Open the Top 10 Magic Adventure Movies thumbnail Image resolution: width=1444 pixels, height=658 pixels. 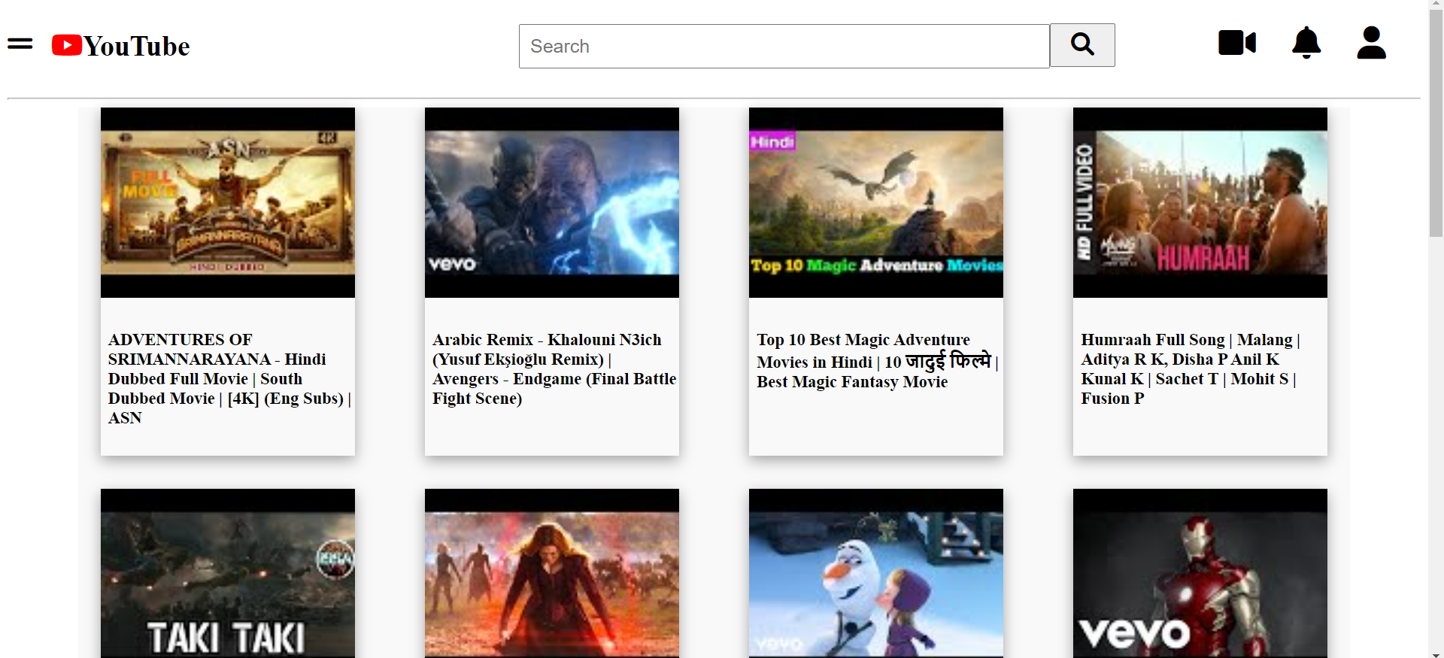(876, 202)
